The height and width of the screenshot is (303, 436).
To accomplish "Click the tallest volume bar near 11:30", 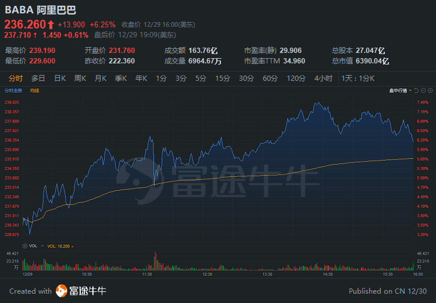I will point(155,261).
